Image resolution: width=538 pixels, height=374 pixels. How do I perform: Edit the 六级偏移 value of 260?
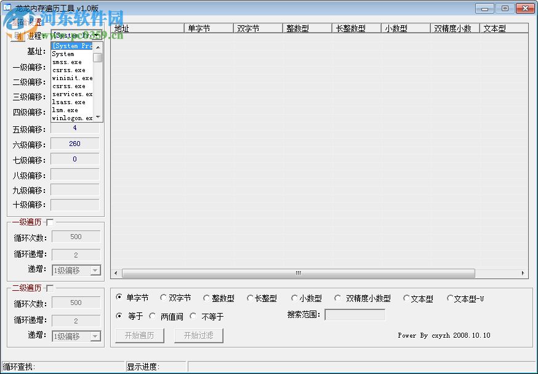point(74,144)
